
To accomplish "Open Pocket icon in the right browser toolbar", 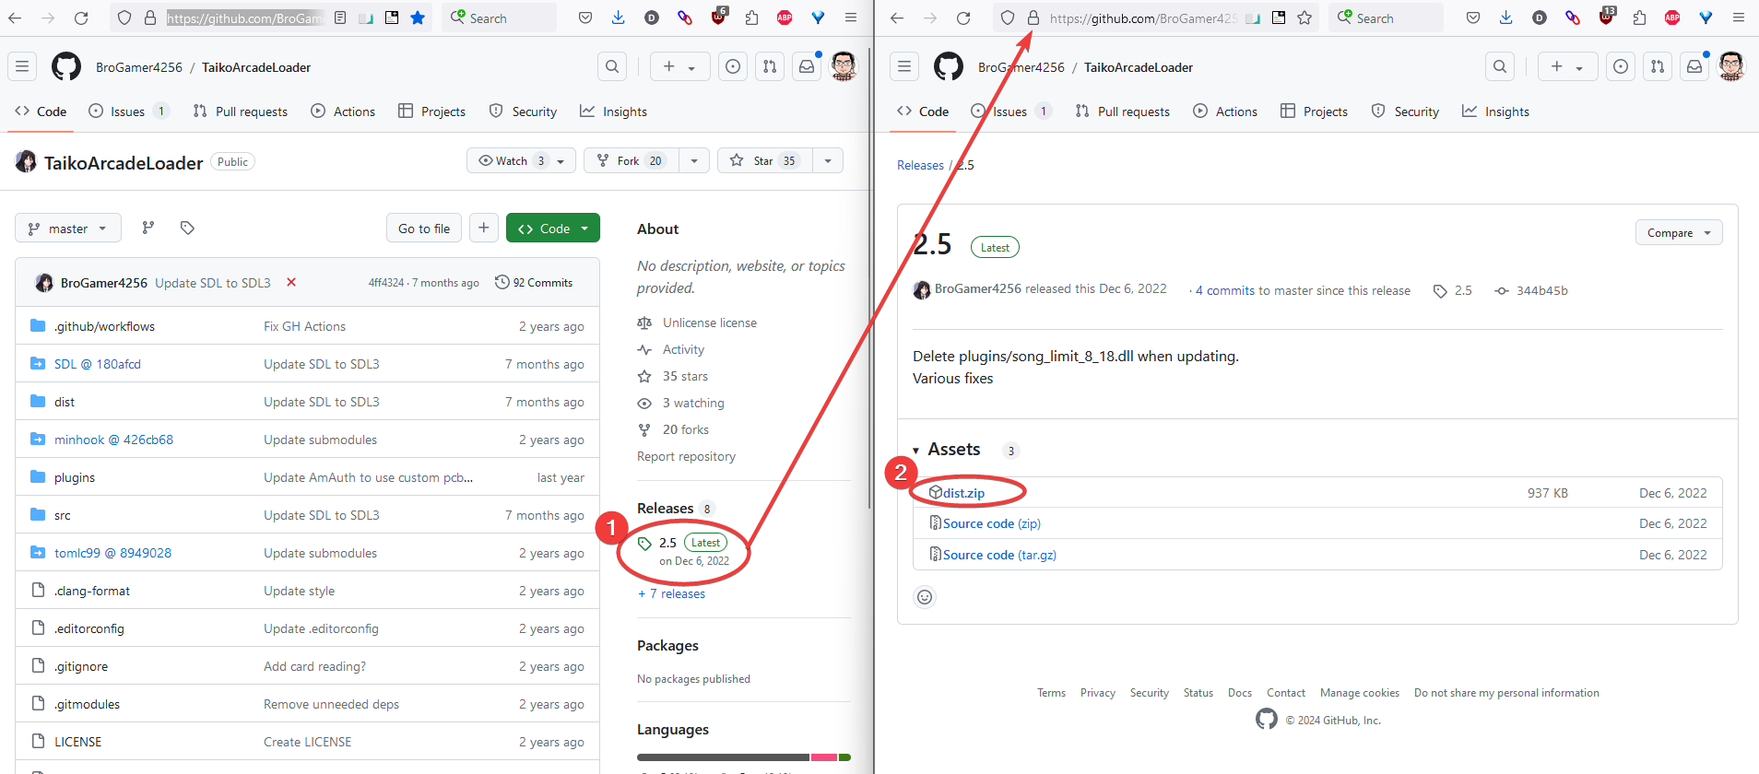I will (x=1473, y=18).
